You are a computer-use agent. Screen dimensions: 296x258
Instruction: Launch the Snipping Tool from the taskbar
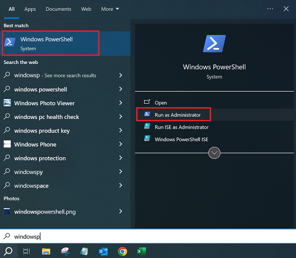point(65,251)
